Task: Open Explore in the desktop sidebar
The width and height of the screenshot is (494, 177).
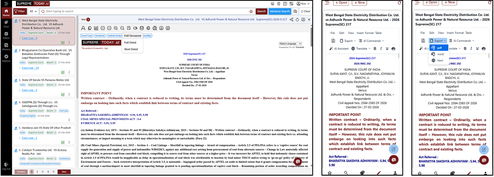Action: click(6, 58)
